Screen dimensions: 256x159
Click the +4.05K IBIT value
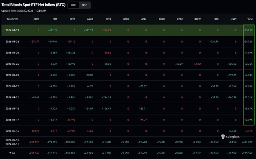pos(53,86)
